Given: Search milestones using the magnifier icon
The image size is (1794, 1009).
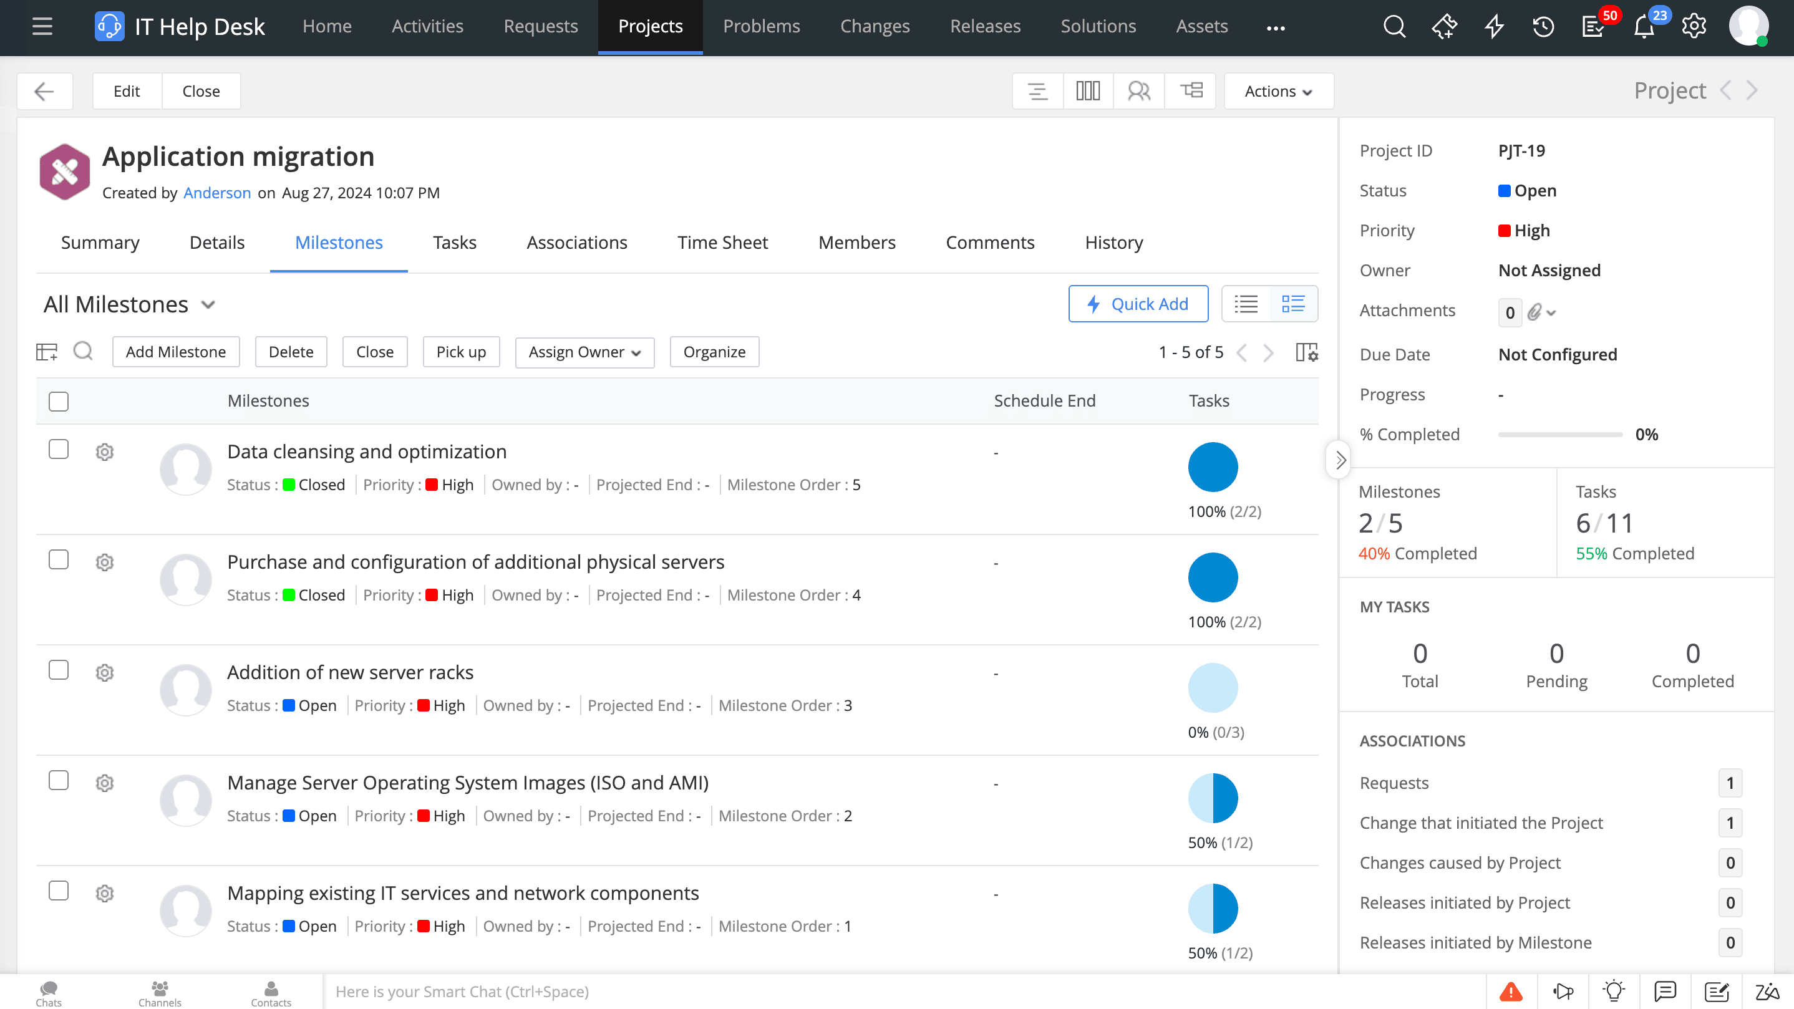Looking at the screenshot, I should click(83, 351).
